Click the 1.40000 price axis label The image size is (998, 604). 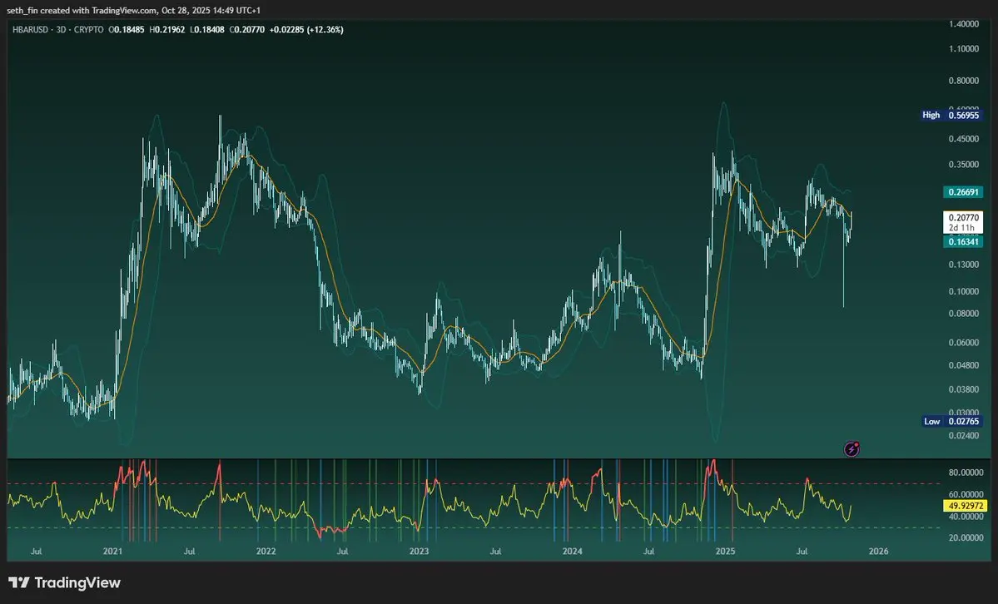click(964, 23)
